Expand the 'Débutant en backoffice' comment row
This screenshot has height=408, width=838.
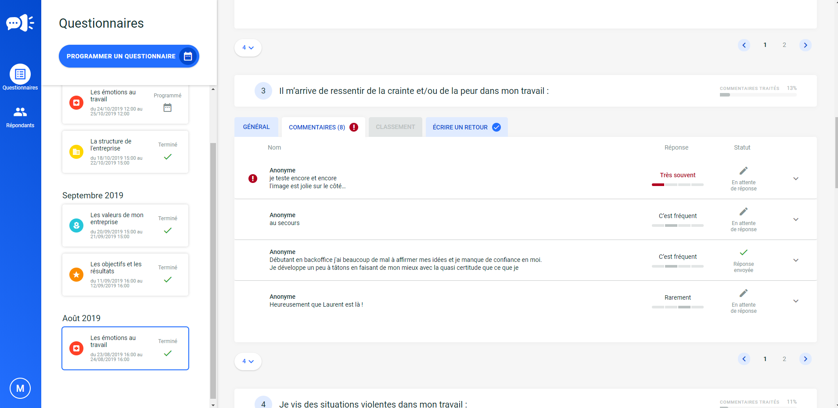point(796,260)
